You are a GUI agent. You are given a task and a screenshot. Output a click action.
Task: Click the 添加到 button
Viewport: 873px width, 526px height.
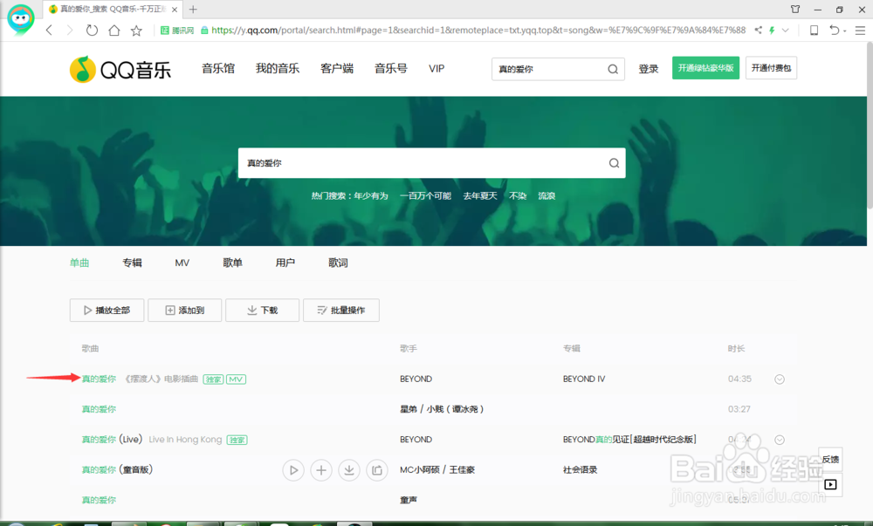click(x=185, y=311)
